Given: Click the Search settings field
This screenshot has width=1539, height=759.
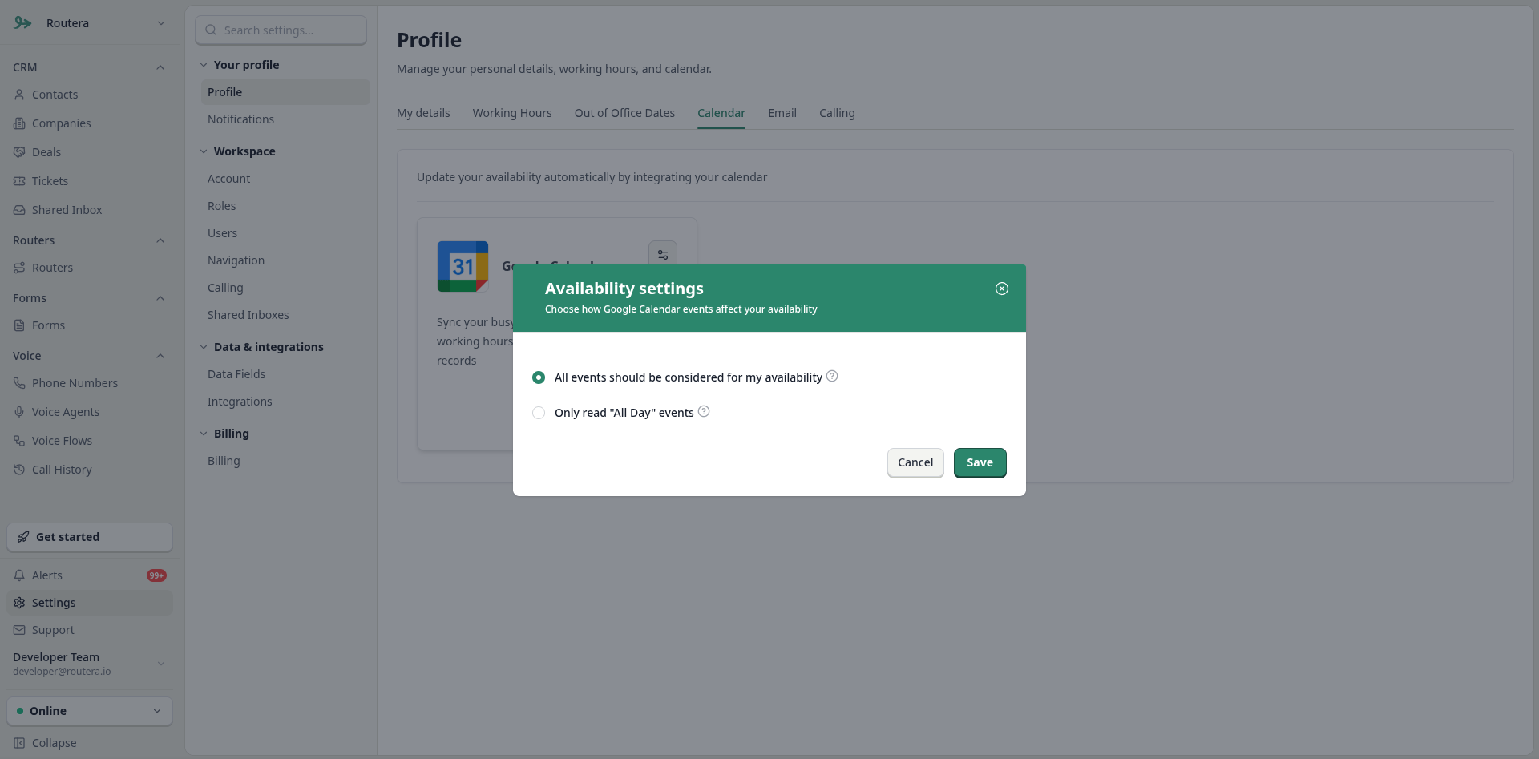Looking at the screenshot, I should point(281,30).
